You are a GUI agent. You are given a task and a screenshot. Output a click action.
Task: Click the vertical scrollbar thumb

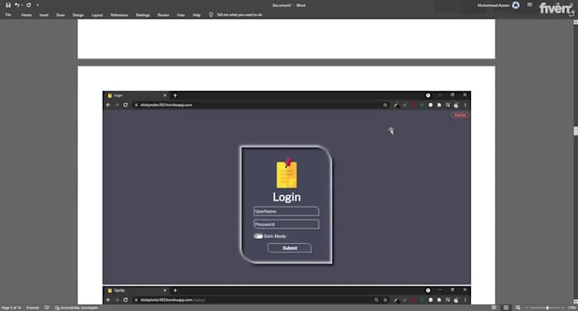[x=575, y=131]
